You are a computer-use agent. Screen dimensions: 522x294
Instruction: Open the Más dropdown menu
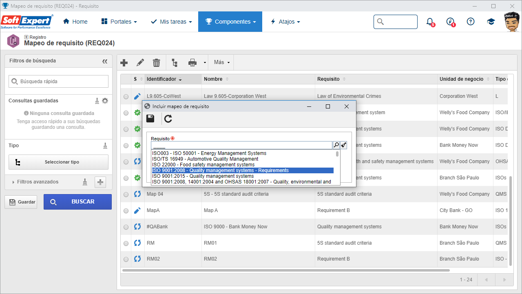coord(222,62)
